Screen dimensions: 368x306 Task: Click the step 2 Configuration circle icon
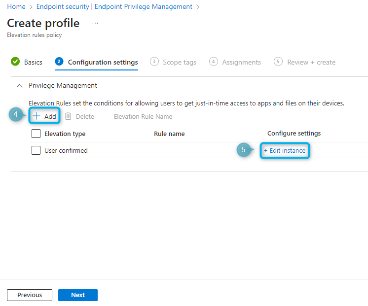60,62
